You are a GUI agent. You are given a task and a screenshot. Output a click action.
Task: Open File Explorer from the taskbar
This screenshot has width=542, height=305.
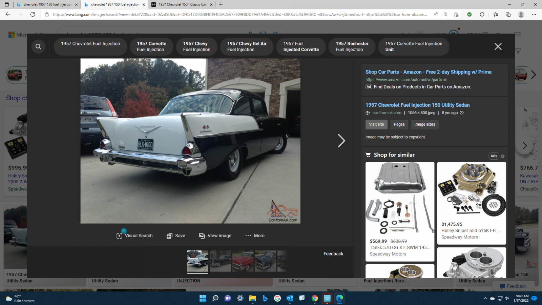tap(252, 298)
